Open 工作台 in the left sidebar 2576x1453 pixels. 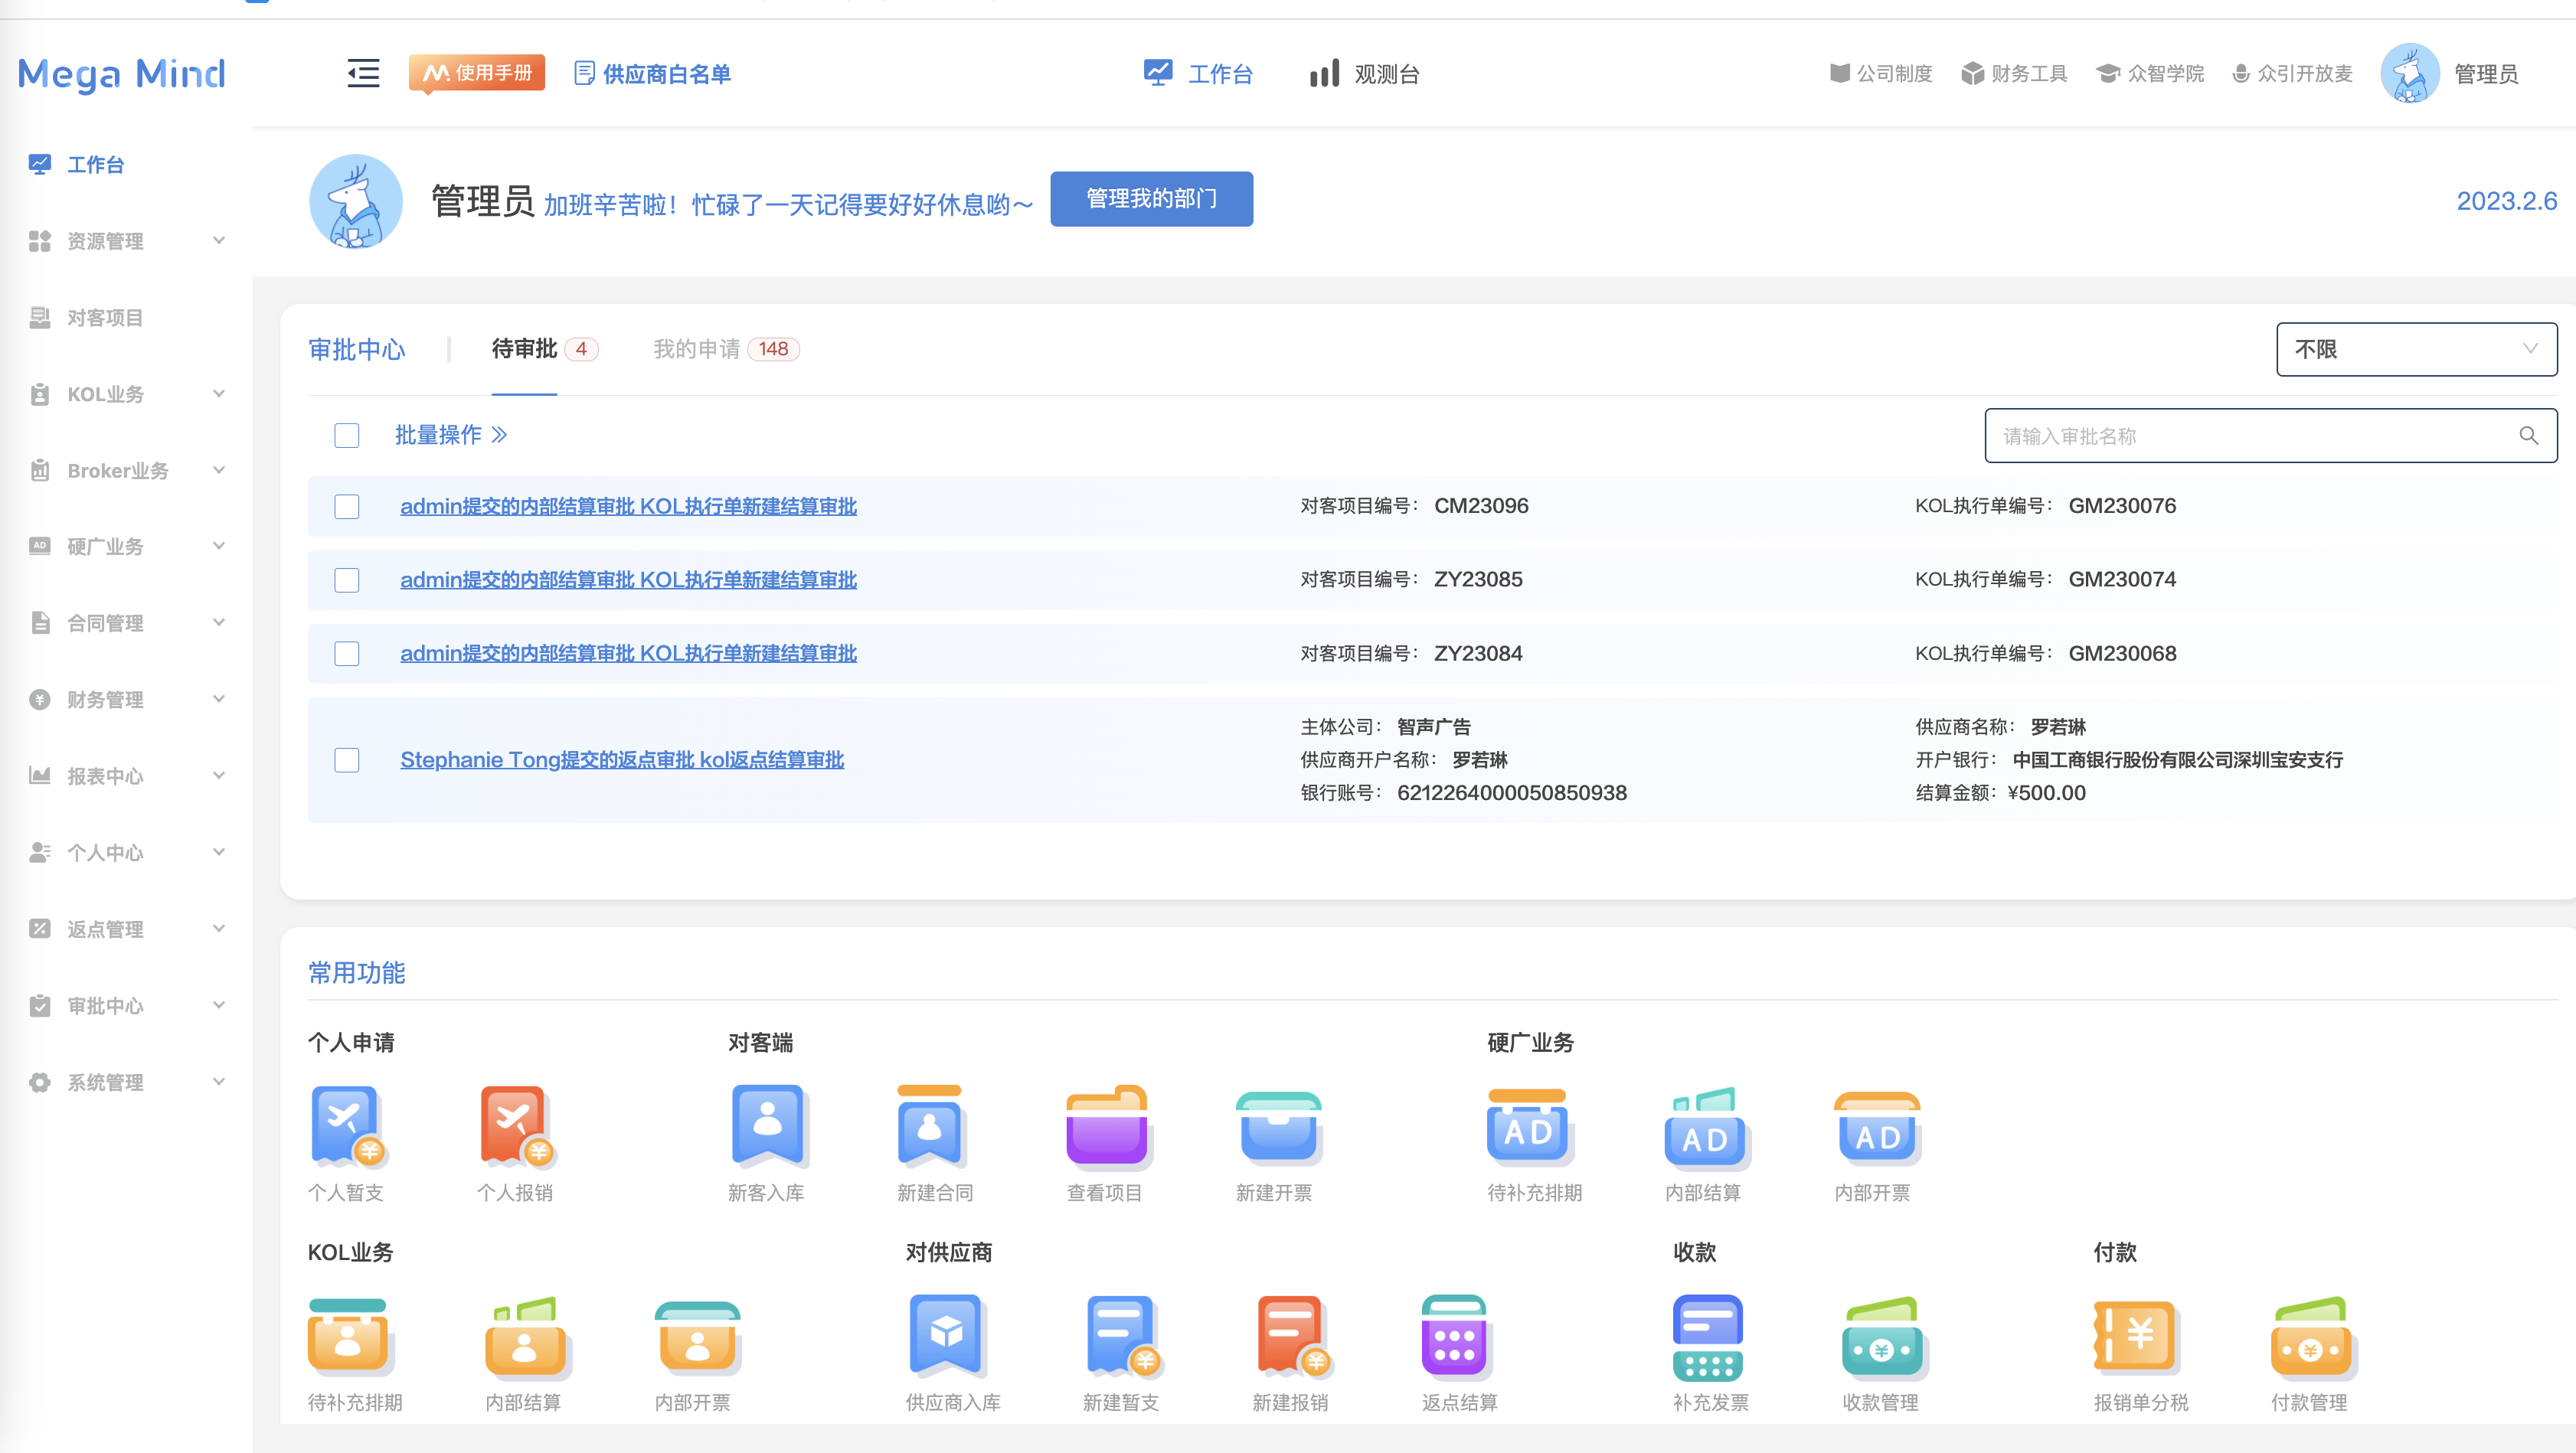77,164
